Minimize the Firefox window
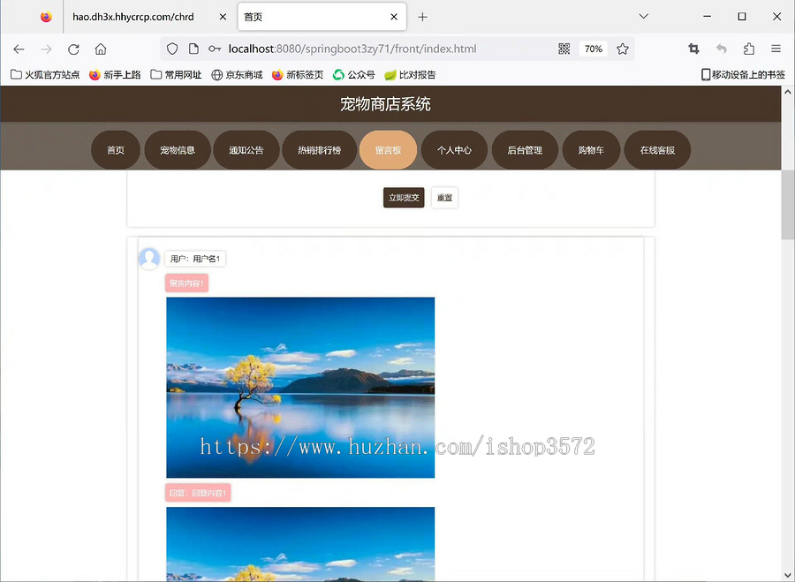This screenshot has width=795, height=582. tap(707, 16)
